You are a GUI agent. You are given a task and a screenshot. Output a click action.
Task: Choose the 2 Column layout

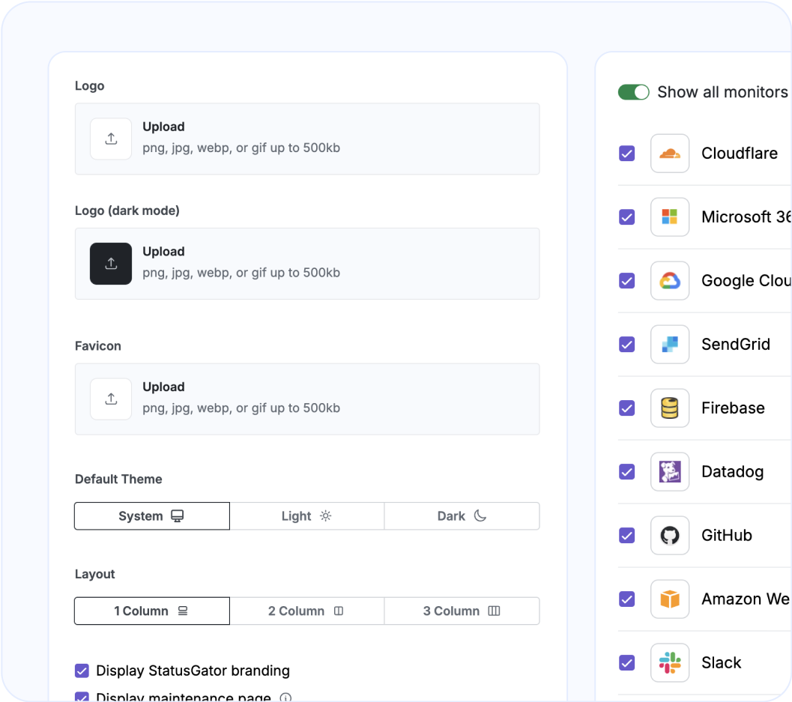click(x=306, y=611)
